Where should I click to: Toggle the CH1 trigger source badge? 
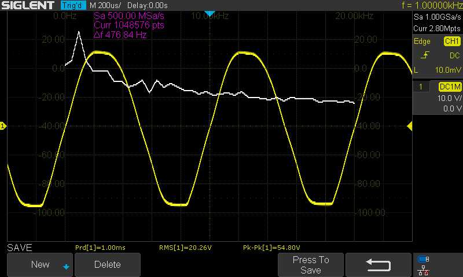pos(451,42)
